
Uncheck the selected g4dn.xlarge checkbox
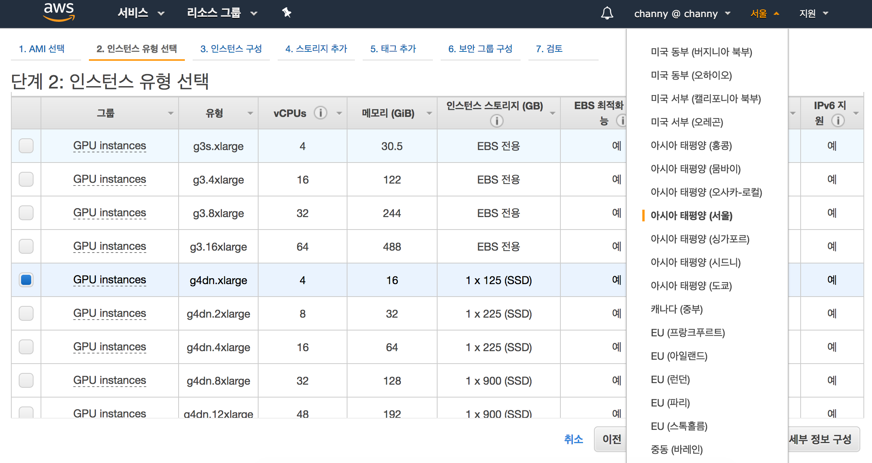point(26,280)
